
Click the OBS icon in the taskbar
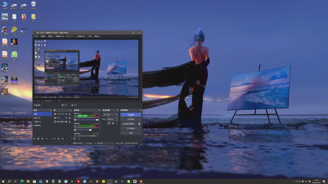click(109, 181)
